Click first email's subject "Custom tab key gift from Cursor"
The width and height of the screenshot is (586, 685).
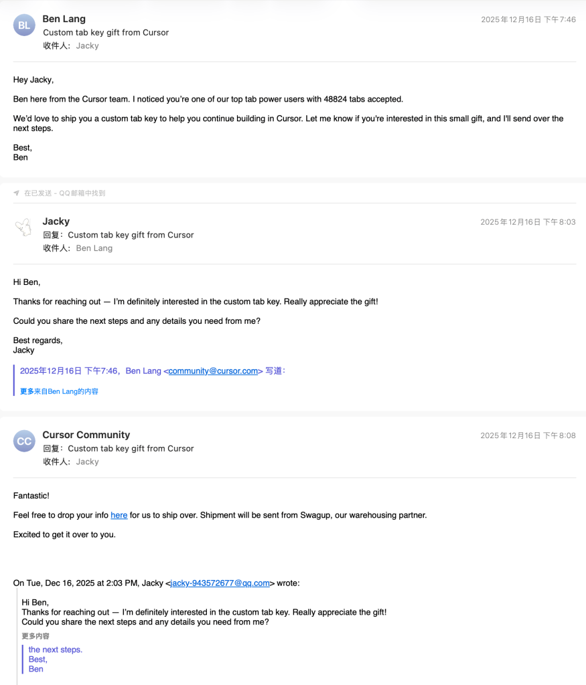pyautogui.click(x=106, y=33)
